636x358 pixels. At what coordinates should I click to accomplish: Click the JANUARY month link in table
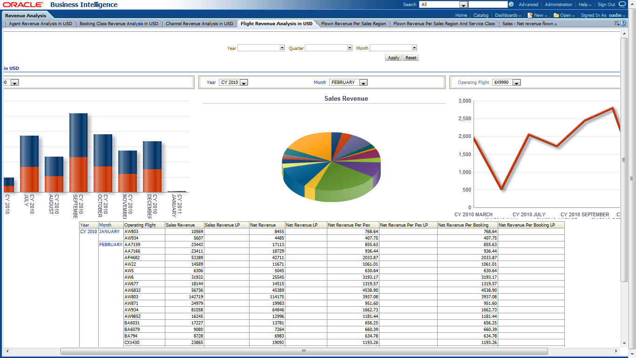point(109,232)
